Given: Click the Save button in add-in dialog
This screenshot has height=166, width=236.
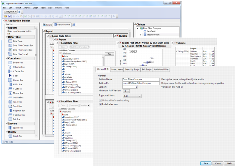Looking at the screenshot, I should (x=206, y=163).
